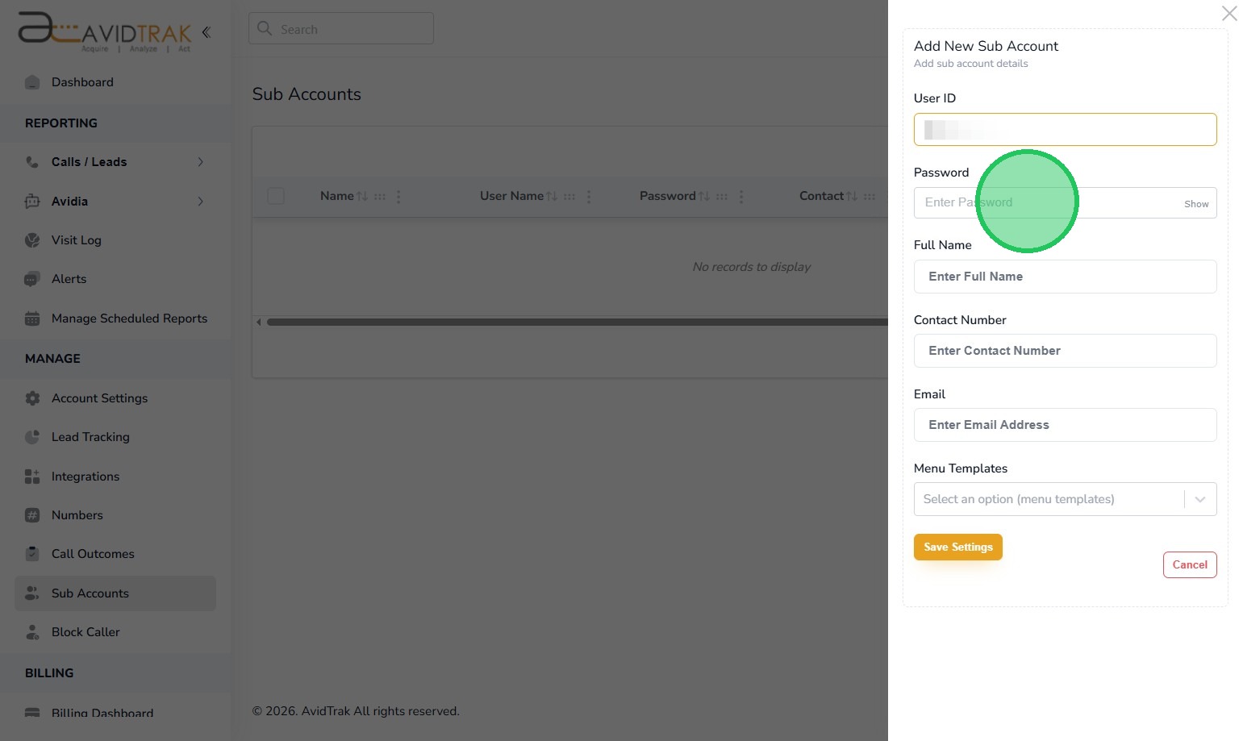Click the Numbers hash icon

[x=32, y=515]
